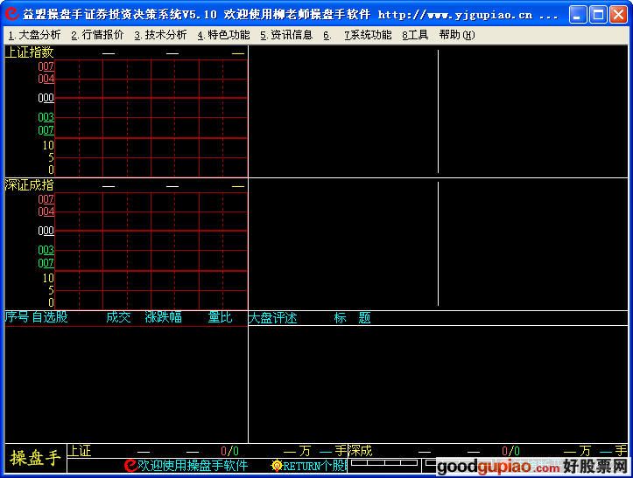Image resolution: width=633 pixels, height=478 pixels.
Task: Open the 4.特色功能 menu
Action: 223,35
